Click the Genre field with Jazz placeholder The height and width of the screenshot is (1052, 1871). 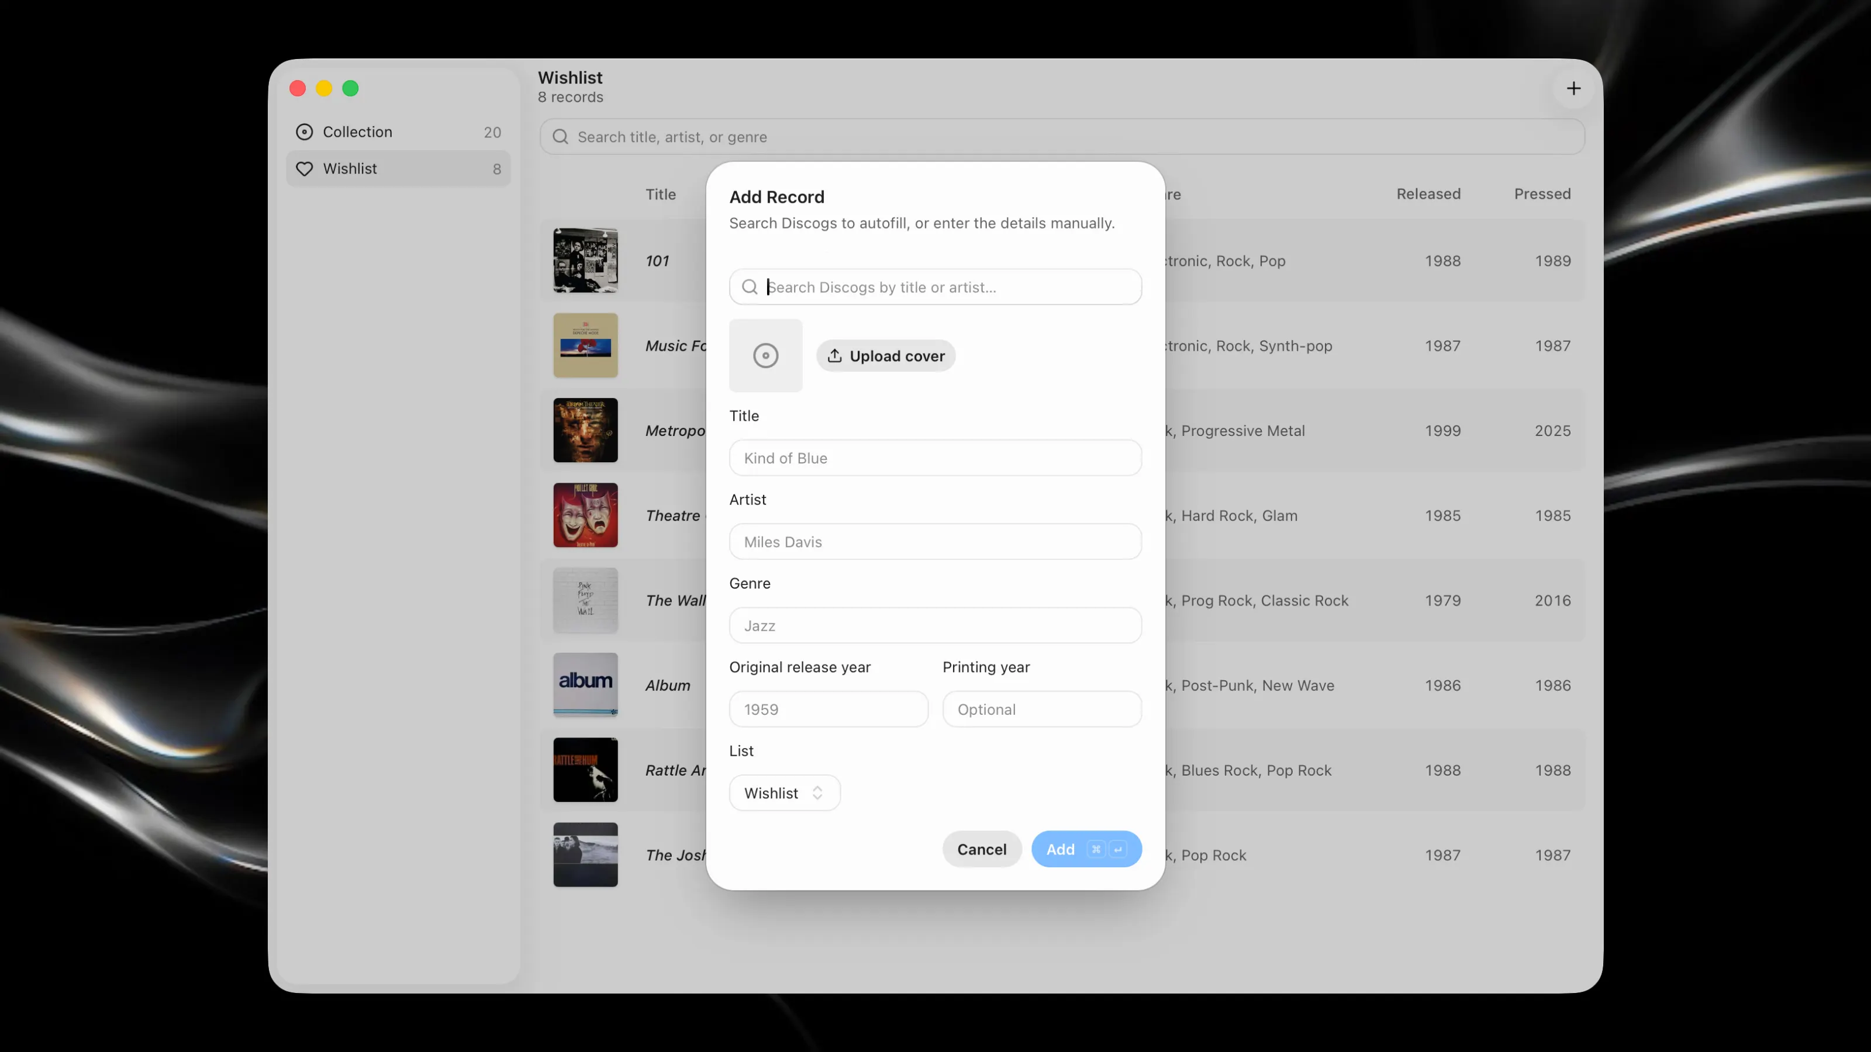point(935,625)
